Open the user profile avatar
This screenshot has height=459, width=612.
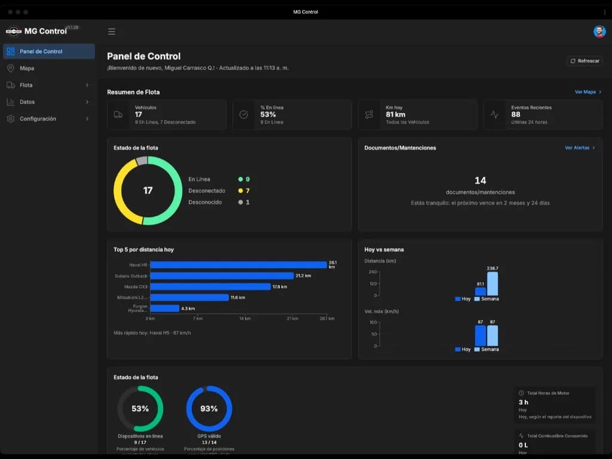click(599, 31)
